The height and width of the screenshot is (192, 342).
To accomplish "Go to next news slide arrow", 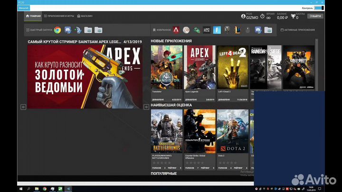I will coord(146,107).
